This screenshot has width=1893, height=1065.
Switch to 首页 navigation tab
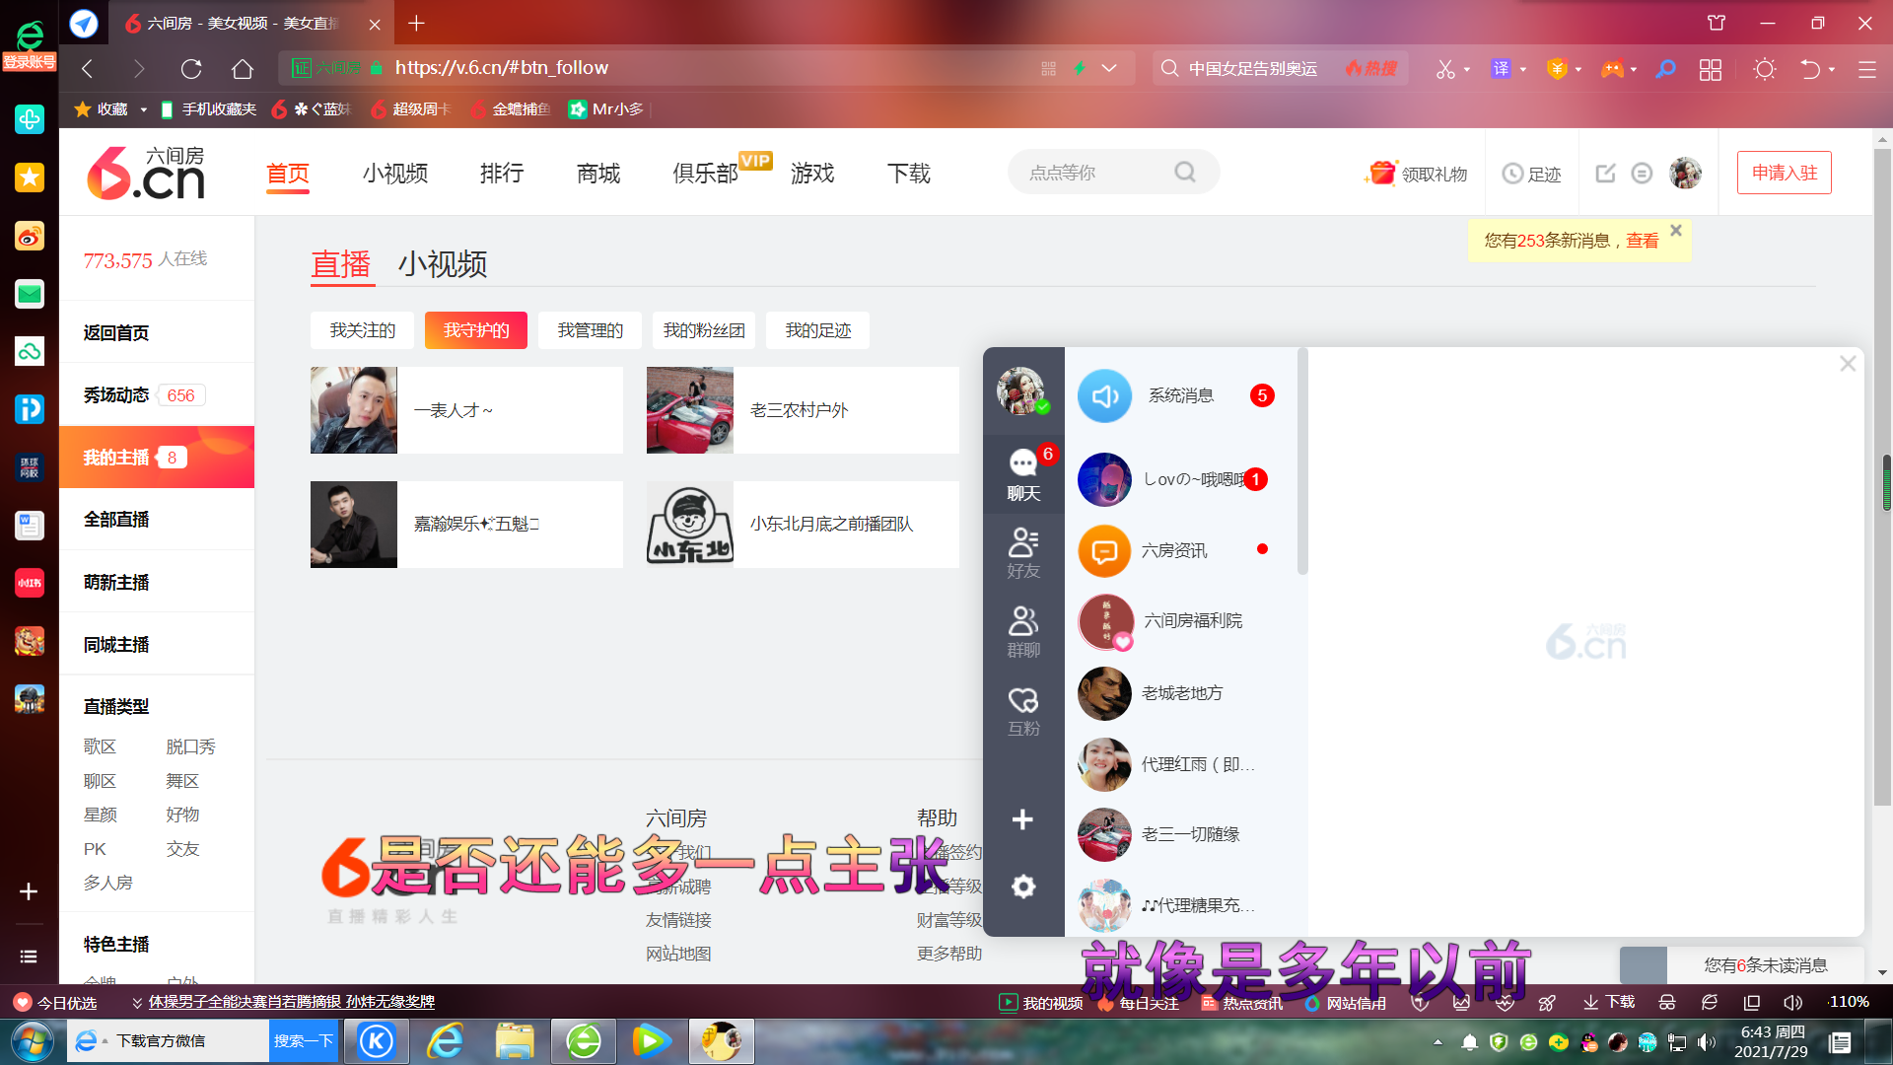click(288, 174)
